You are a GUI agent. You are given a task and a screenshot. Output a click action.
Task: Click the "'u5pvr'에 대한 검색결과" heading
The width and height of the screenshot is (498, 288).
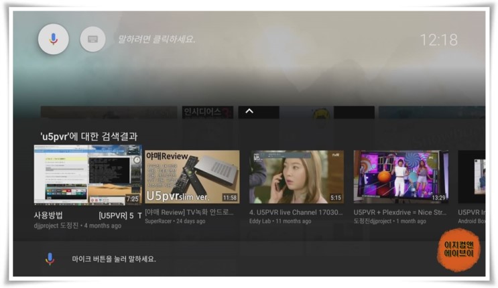point(89,137)
